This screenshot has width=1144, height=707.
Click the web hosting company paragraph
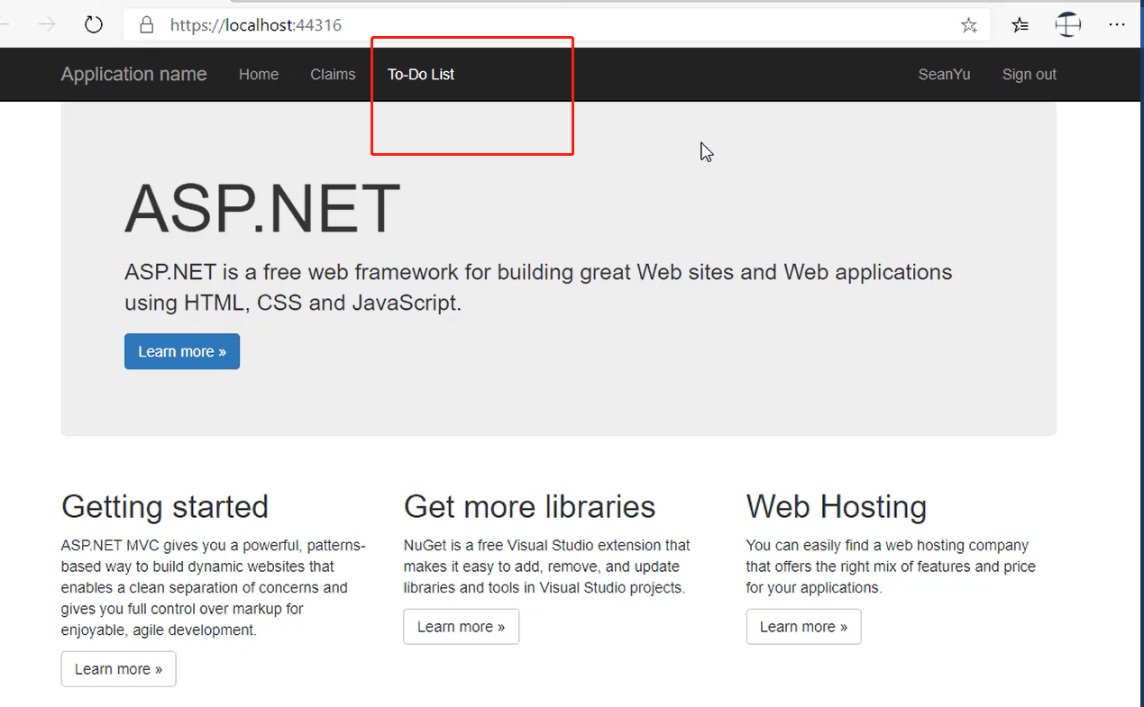click(x=891, y=567)
